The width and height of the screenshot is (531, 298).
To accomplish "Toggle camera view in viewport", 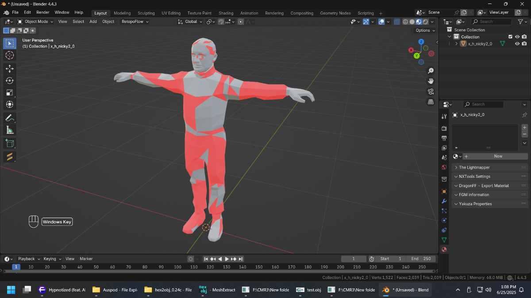I will [431, 91].
